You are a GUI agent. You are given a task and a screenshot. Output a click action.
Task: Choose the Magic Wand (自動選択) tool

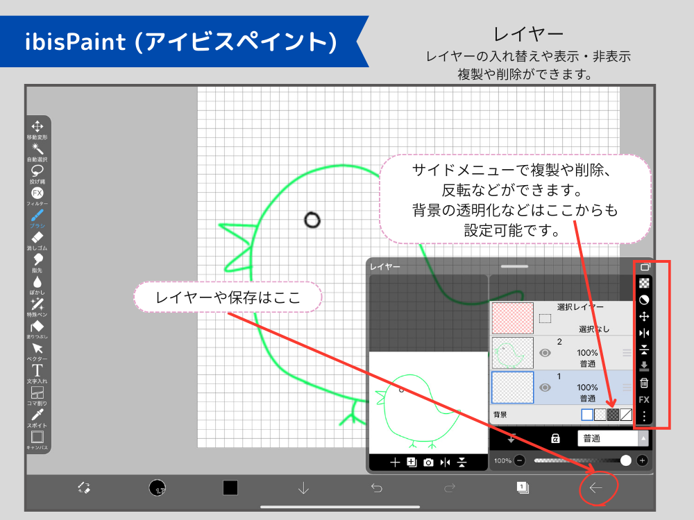(x=37, y=150)
